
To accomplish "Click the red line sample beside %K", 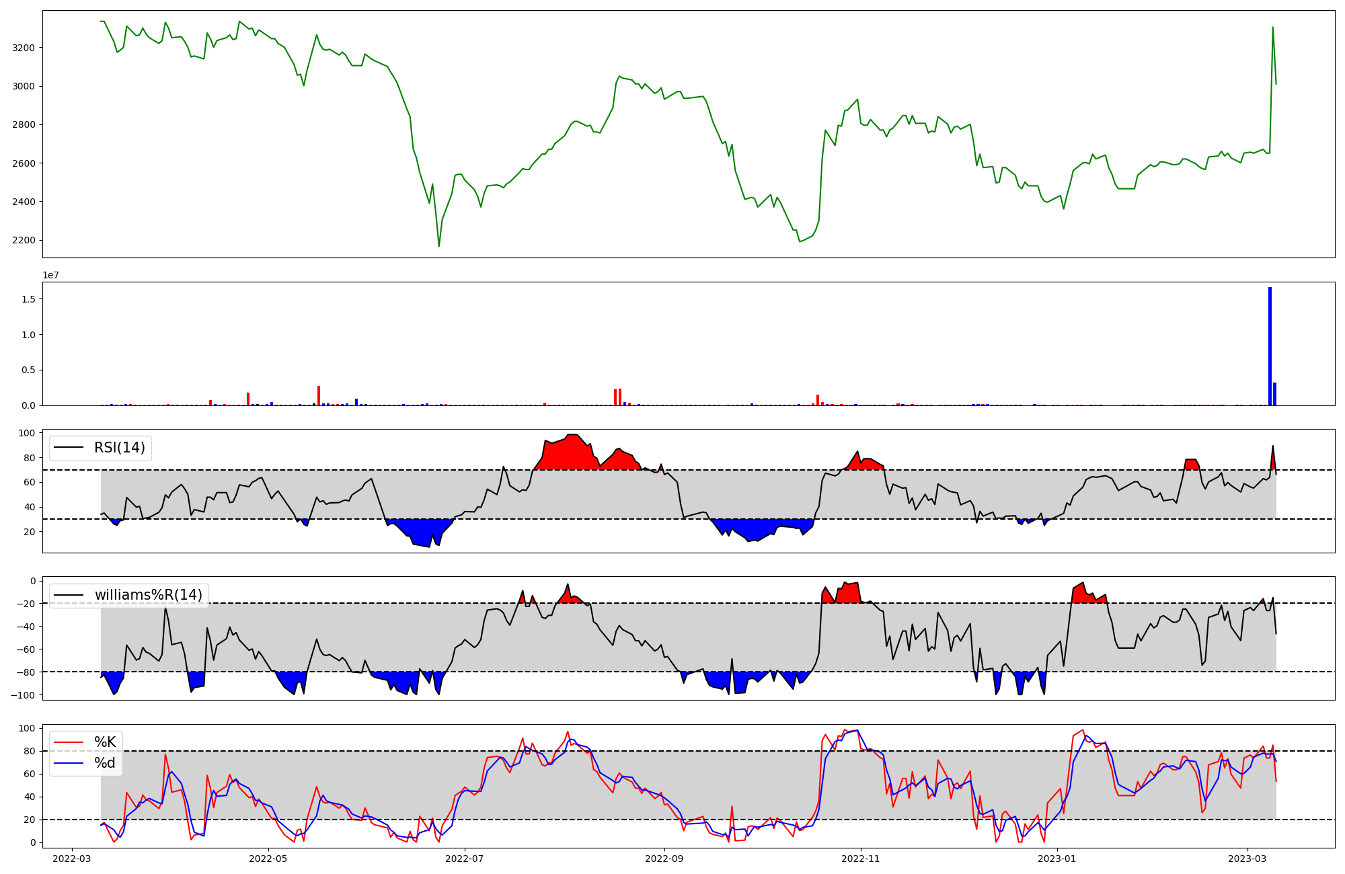I will (69, 742).
